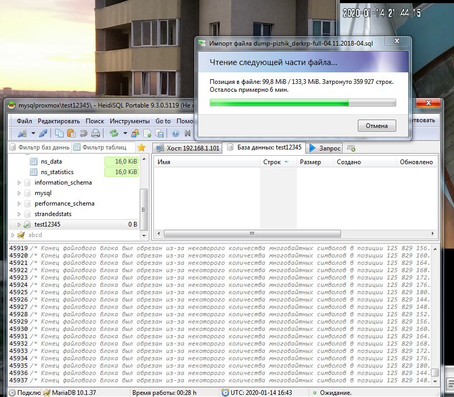This screenshot has height=397, width=454.
Task: Click the Load SQL file icon
Action: coord(147,134)
